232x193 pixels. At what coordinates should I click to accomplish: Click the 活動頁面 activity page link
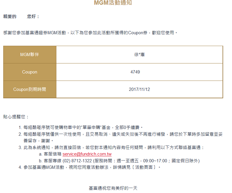[x=144, y=167]
